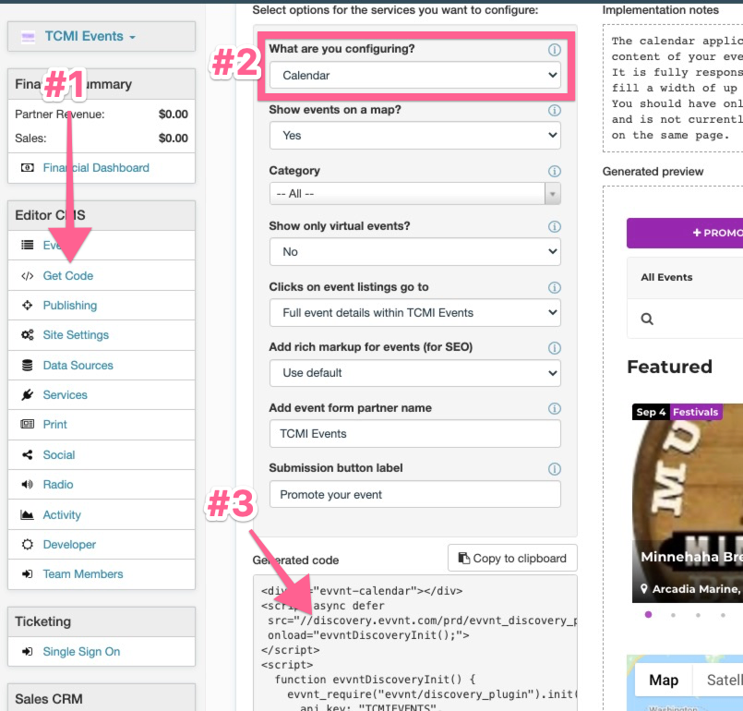The height and width of the screenshot is (711, 743).
Task: Click the Events list icon in Editor CMS
Action: point(28,245)
